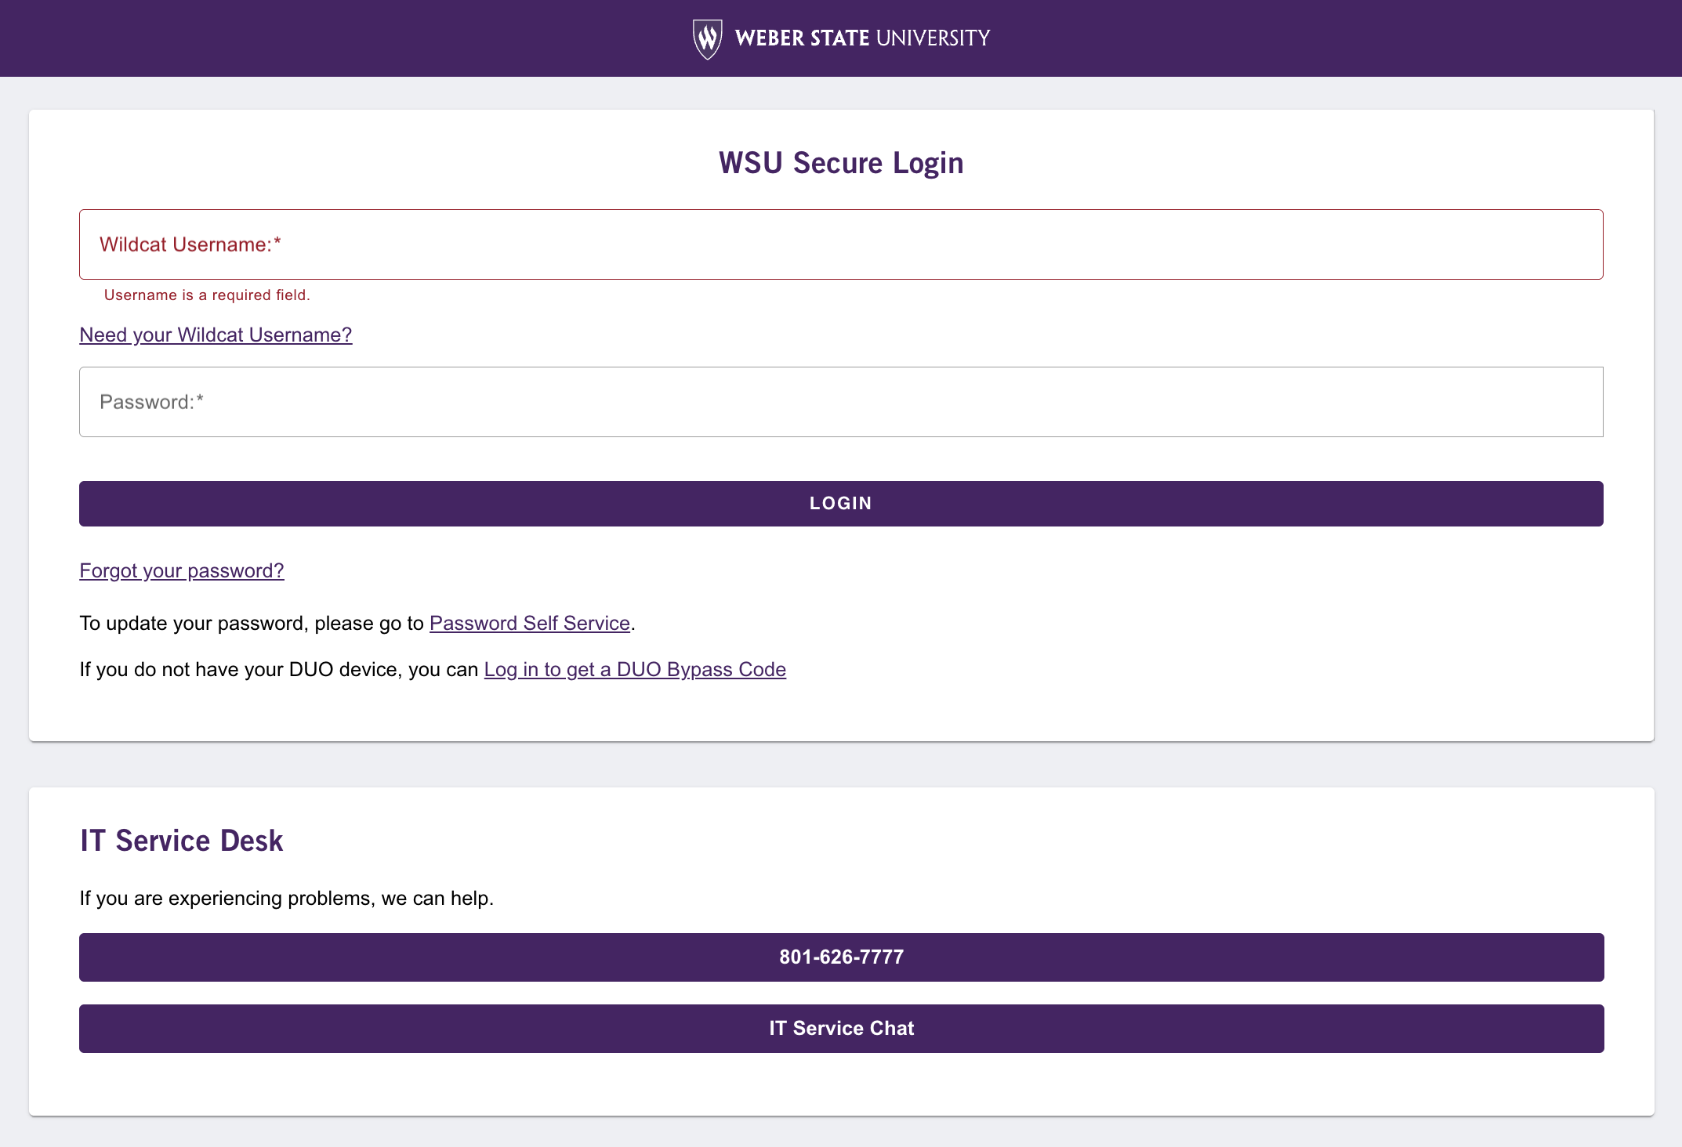Open the Password Self Service link
Image resolution: width=1682 pixels, height=1147 pixels.
coord(530,623)
